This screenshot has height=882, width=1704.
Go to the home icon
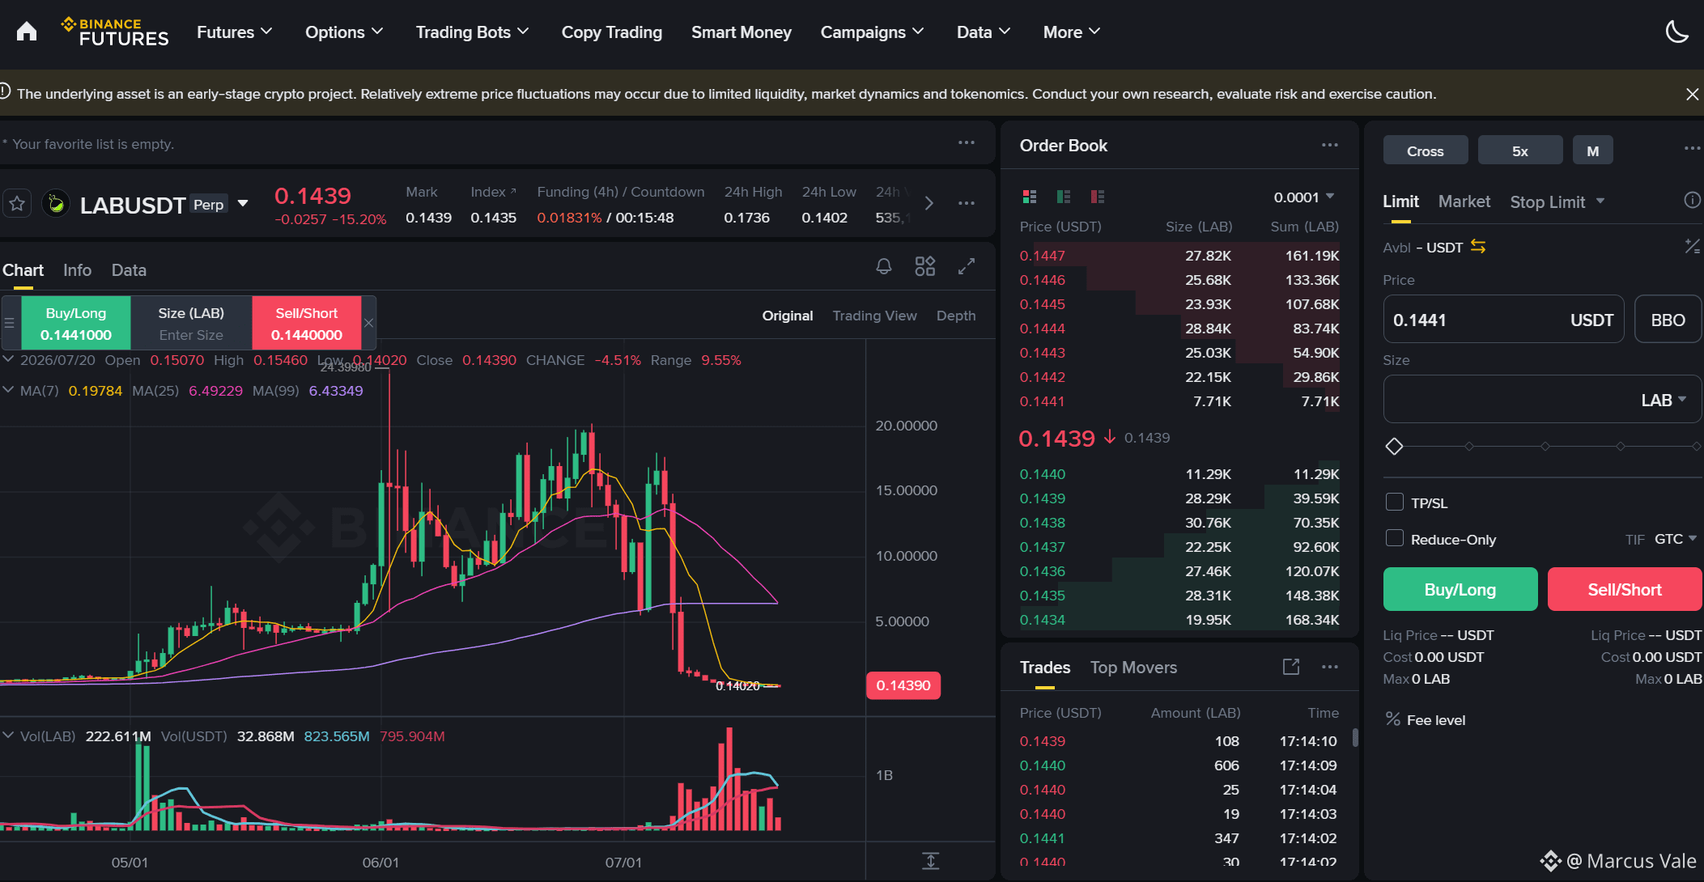tap(27, 32)
